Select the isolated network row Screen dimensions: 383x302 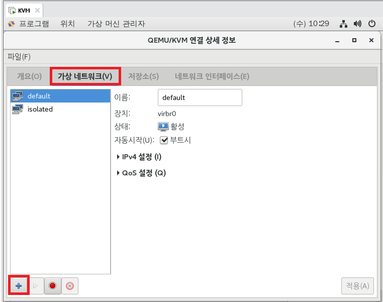click(60, 109)
